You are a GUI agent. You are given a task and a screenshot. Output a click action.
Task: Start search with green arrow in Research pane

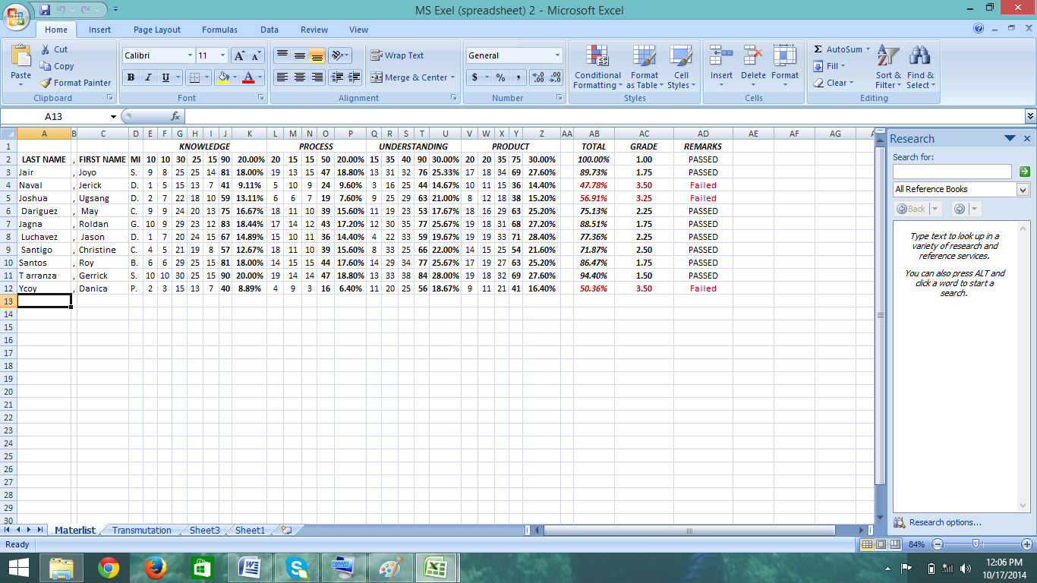click(x=1024, y=172)
